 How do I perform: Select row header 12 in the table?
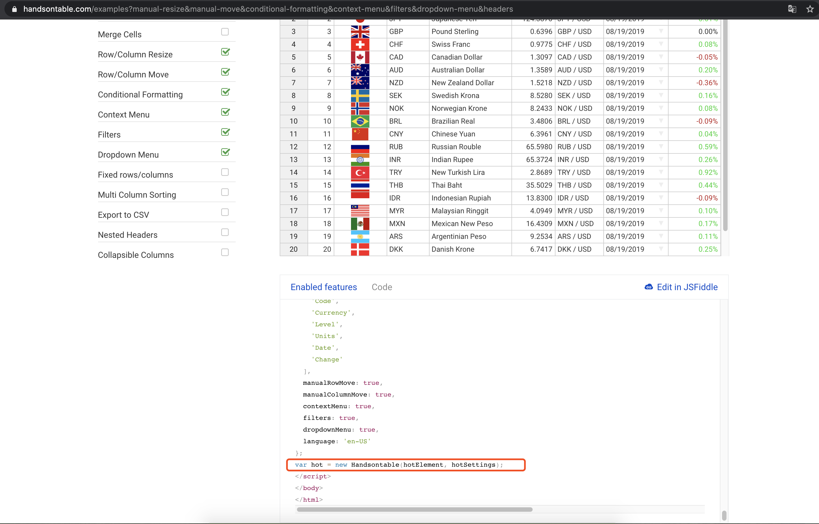[x=293, y=147]
